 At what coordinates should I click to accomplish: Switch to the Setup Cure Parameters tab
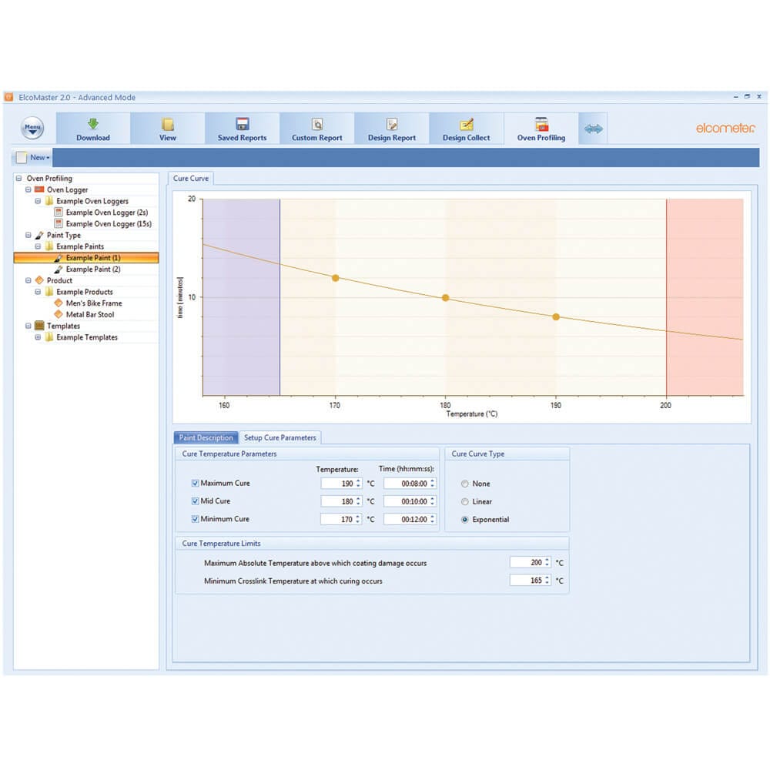281,437
